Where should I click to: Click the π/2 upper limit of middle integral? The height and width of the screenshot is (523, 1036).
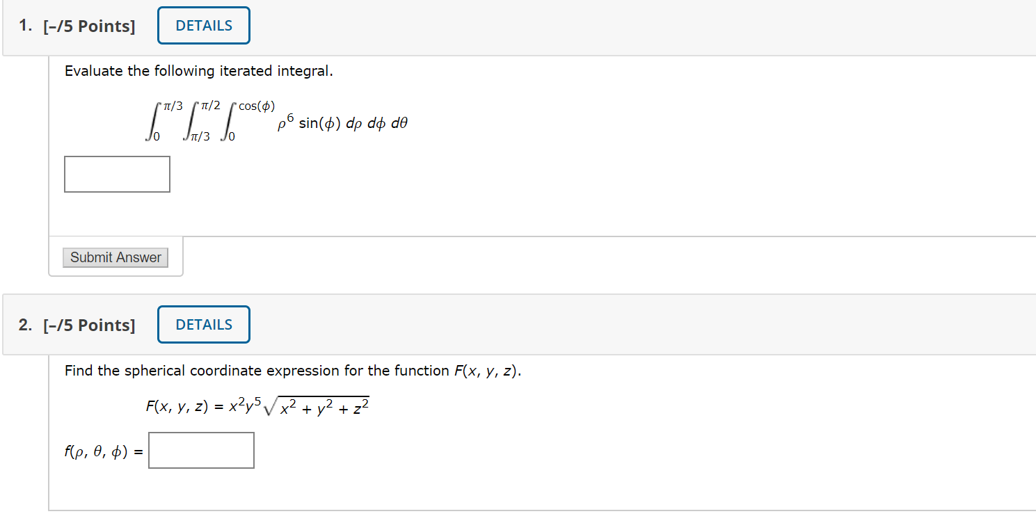(x=209, y=106)
